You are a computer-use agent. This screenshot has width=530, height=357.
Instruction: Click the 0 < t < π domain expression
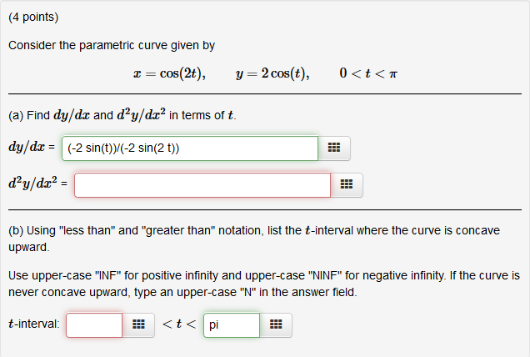click(x=368, y=73)
